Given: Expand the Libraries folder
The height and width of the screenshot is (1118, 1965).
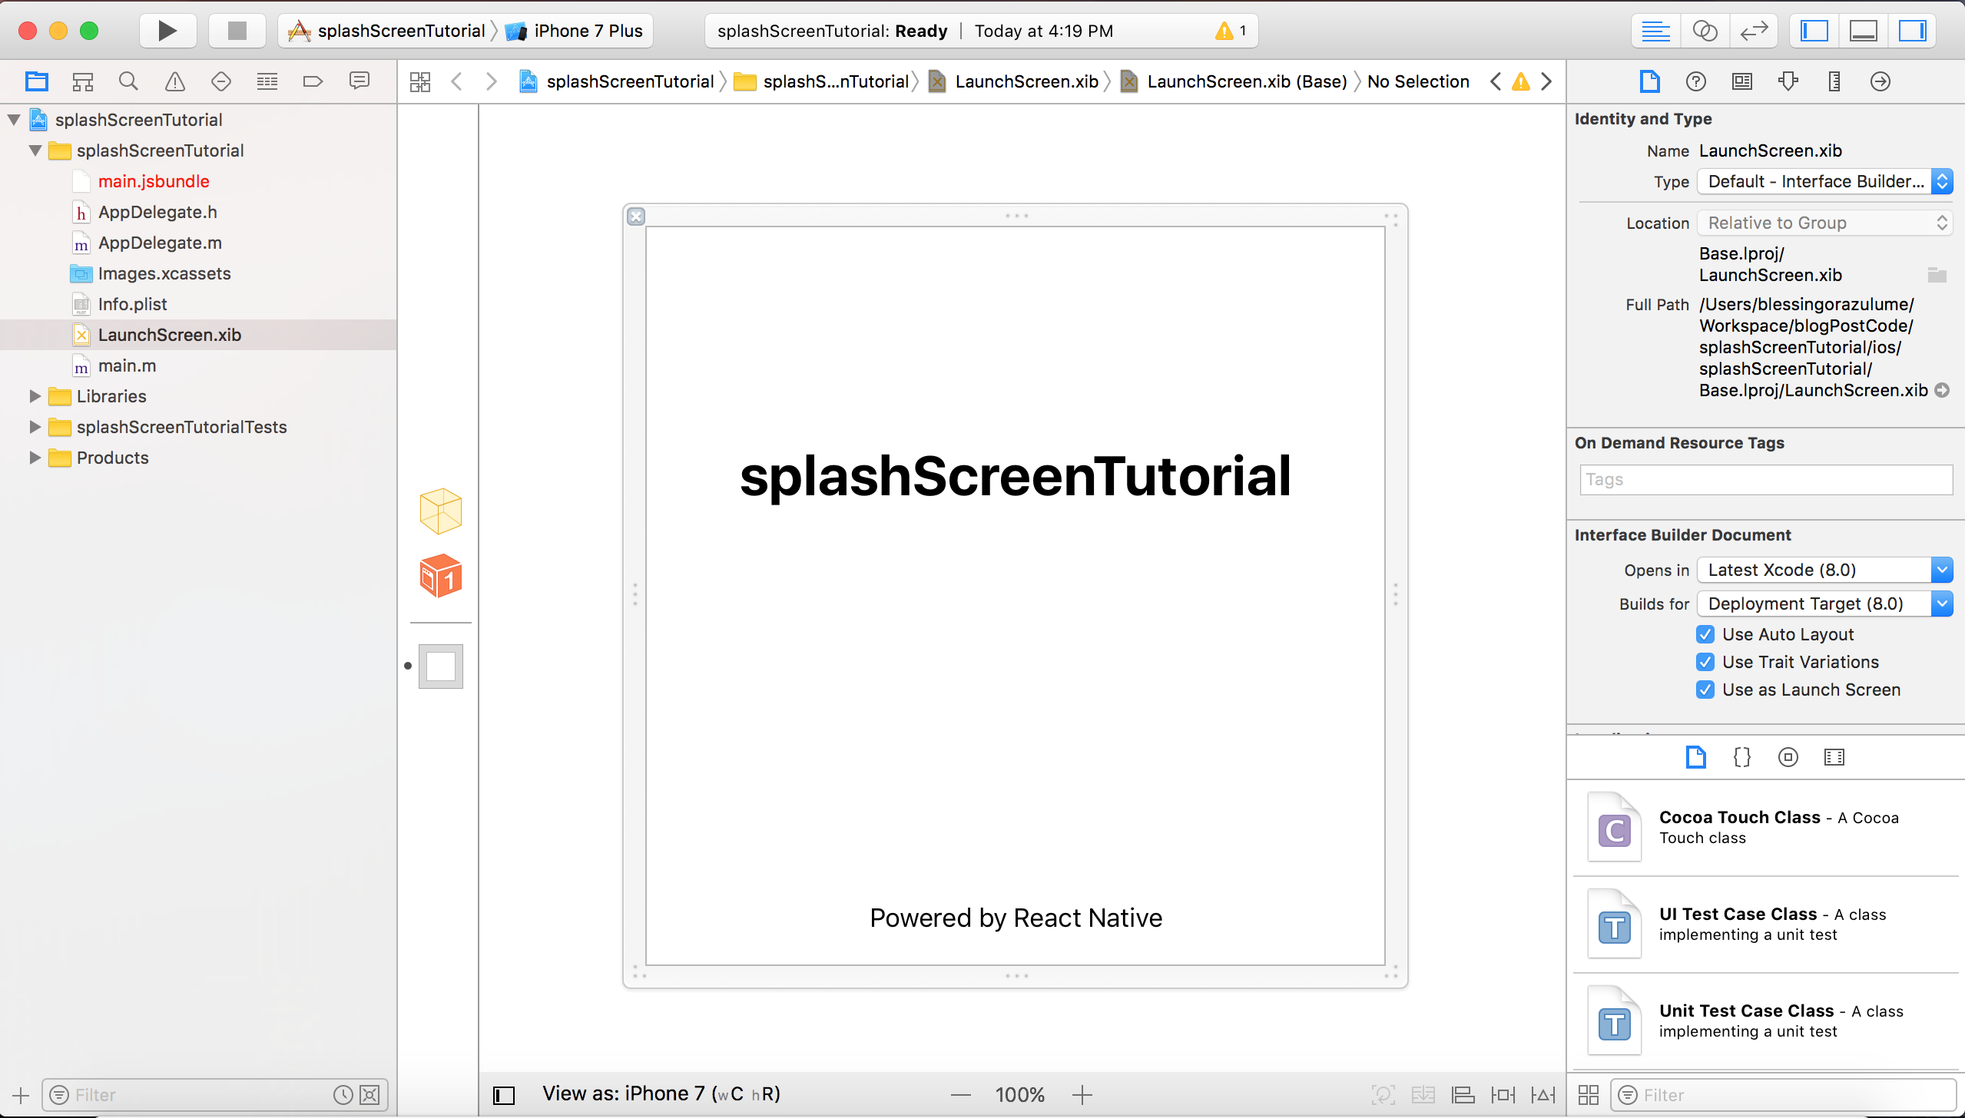Looking at the screenshot, I should point(35,396).
